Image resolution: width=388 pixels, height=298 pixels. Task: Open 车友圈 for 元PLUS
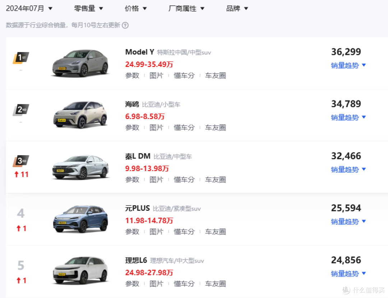click(x=215, y=232)
